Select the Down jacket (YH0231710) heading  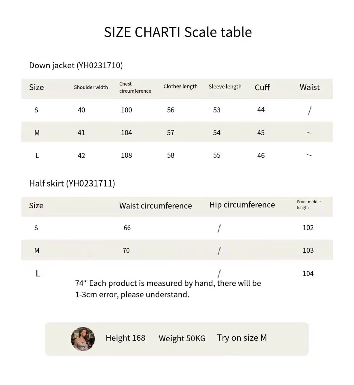click(76, 66)
